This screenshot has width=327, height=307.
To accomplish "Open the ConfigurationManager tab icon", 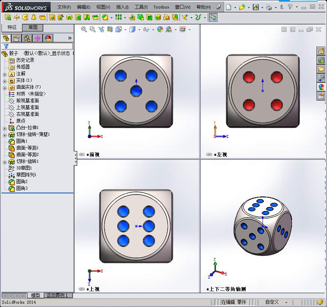I will [x=27, y=38].
